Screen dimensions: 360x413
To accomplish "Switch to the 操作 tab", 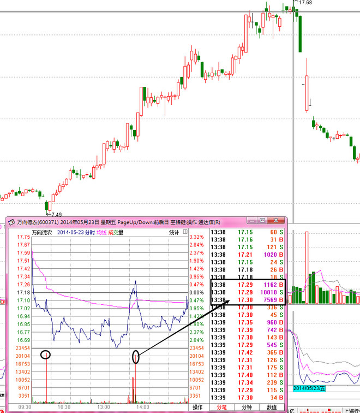I will (197, 407).
